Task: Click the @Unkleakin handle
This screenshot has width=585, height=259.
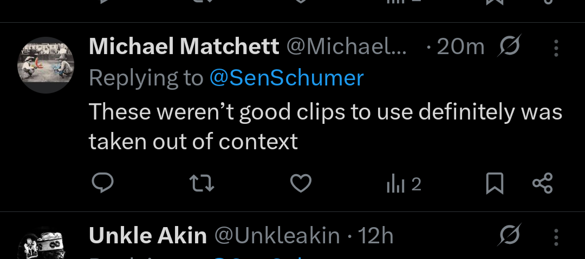Action: [277, 236]
